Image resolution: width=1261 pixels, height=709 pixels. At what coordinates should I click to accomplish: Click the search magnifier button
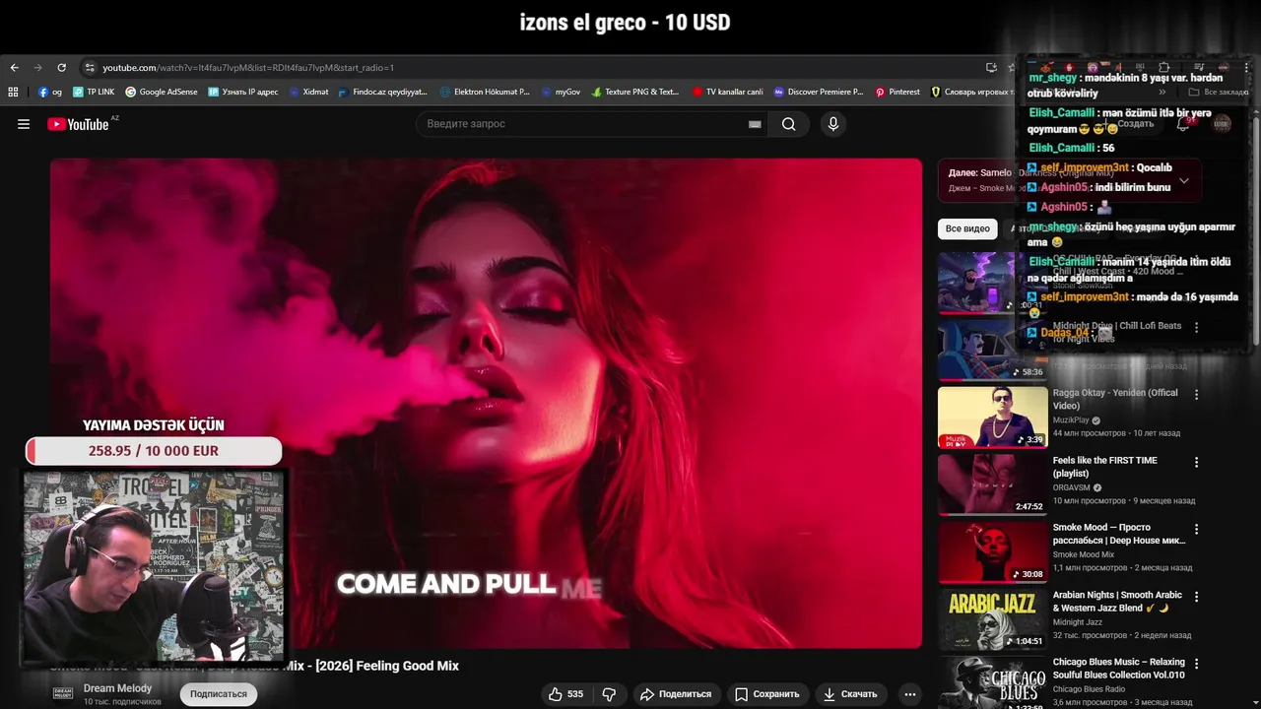tap(788, 124)
